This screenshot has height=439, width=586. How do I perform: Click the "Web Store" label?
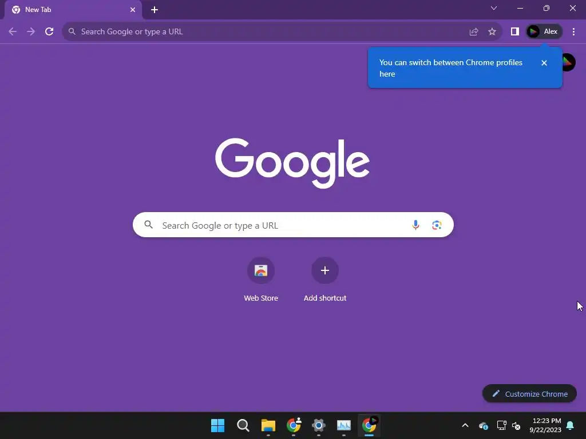coord(261,298)
